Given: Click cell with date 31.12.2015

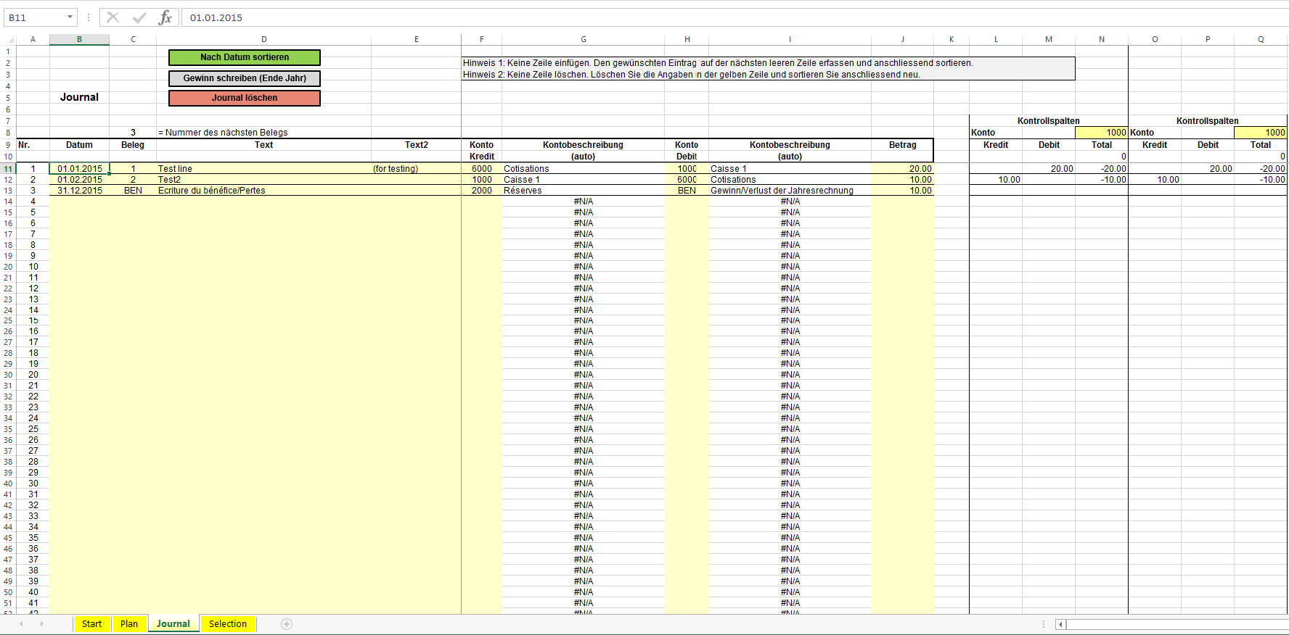Looking at the screenshot, I should 79,191.
